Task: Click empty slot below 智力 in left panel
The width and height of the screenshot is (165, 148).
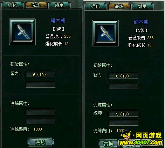Action: click(41, 84)
